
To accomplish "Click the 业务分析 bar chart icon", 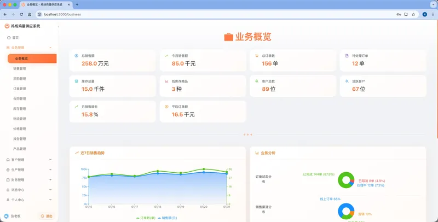I will (x=257, y=153).
